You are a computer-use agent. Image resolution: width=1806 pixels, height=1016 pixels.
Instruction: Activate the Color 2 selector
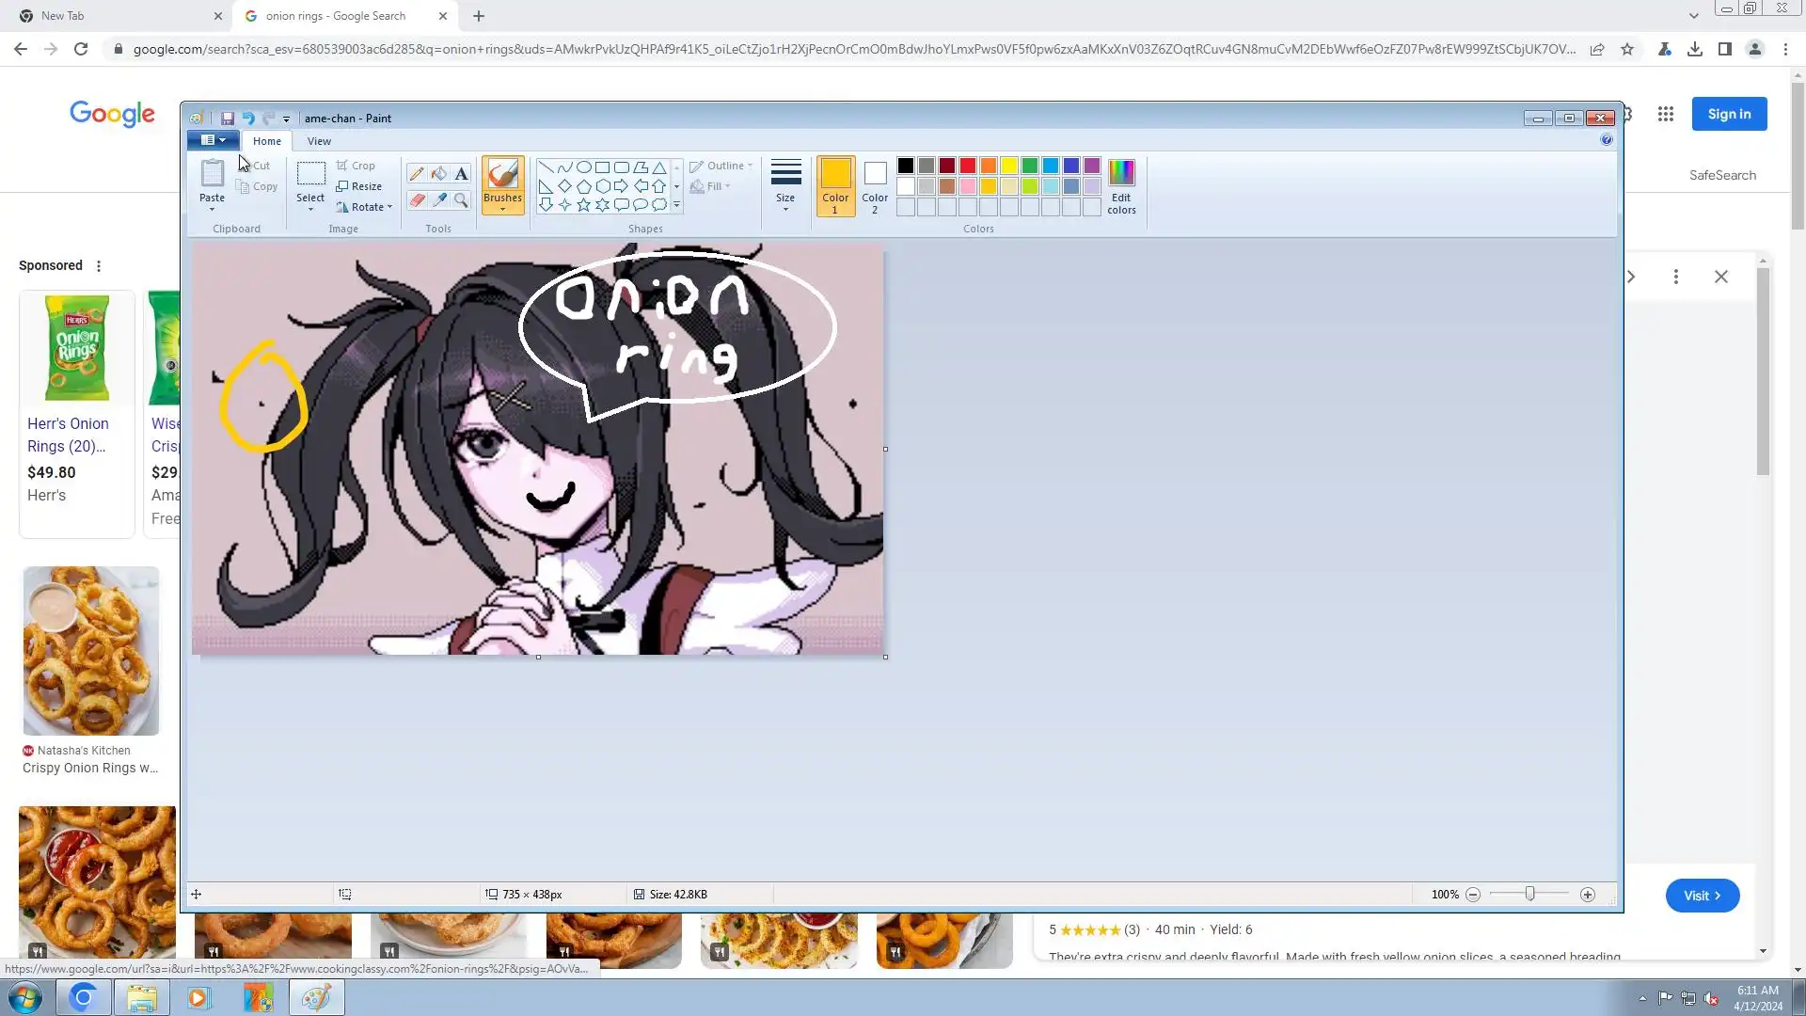[x=875, y=186]
